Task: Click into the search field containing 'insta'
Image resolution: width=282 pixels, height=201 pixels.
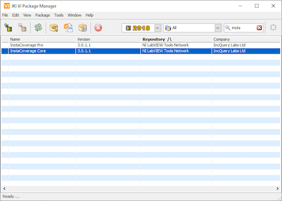Action: pyautogui.click(x=243, y=28)
